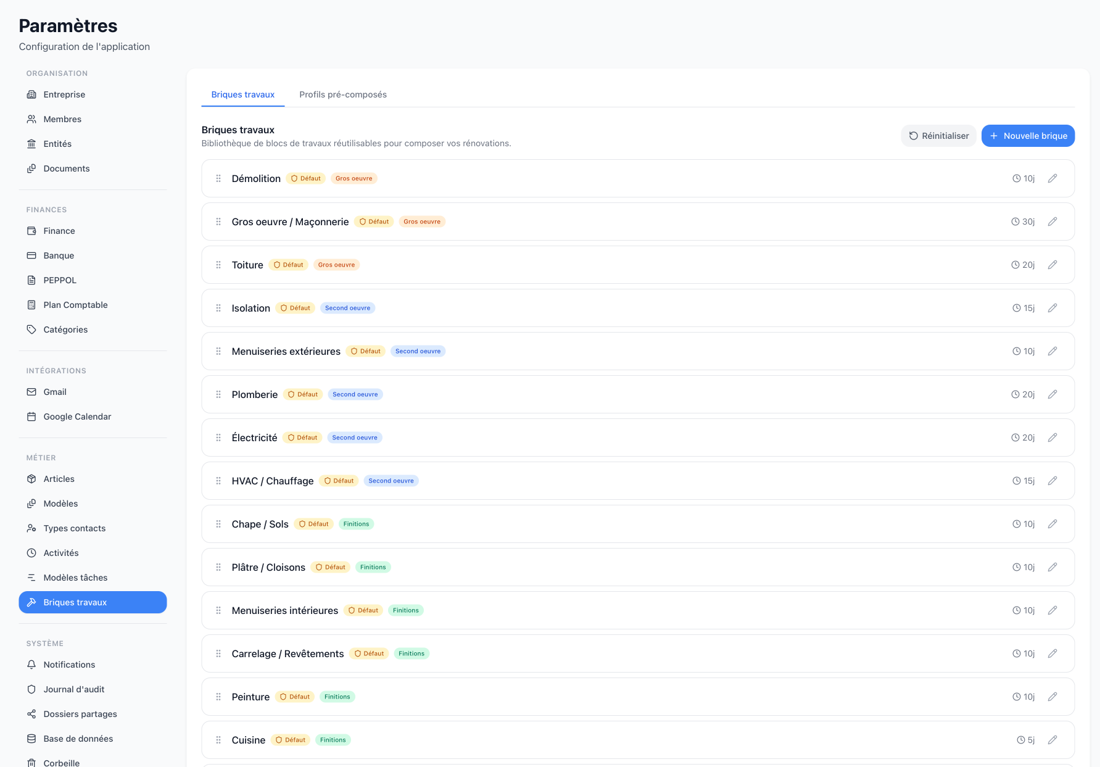
Task: Click the 5j duration on Cuisine row
Action: [x=1026, y=740]
